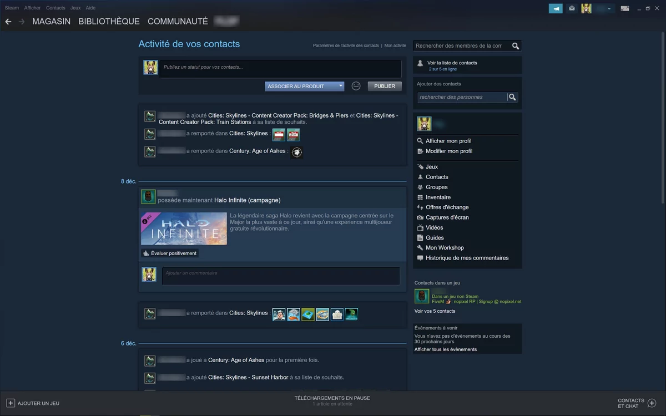Click the Contacts person icon in sidebar
666x416 pixels.
420,177
